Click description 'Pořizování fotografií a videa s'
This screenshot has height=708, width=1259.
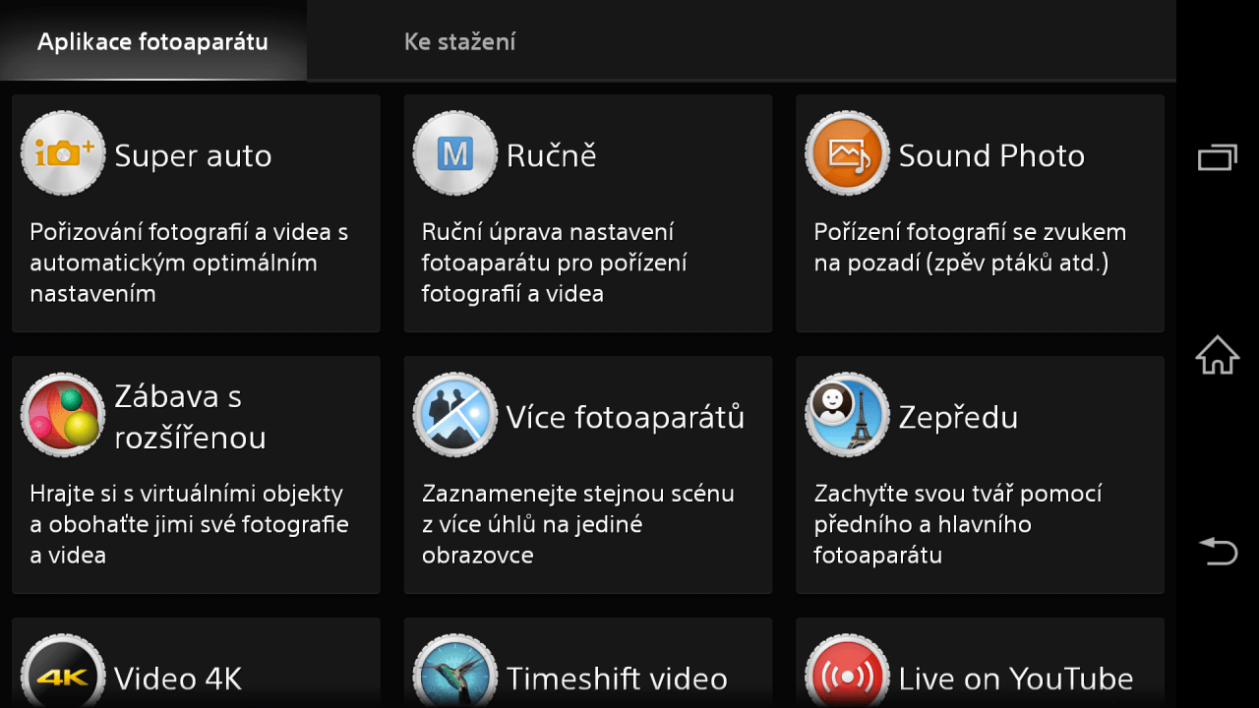click(x=189, y=233)
